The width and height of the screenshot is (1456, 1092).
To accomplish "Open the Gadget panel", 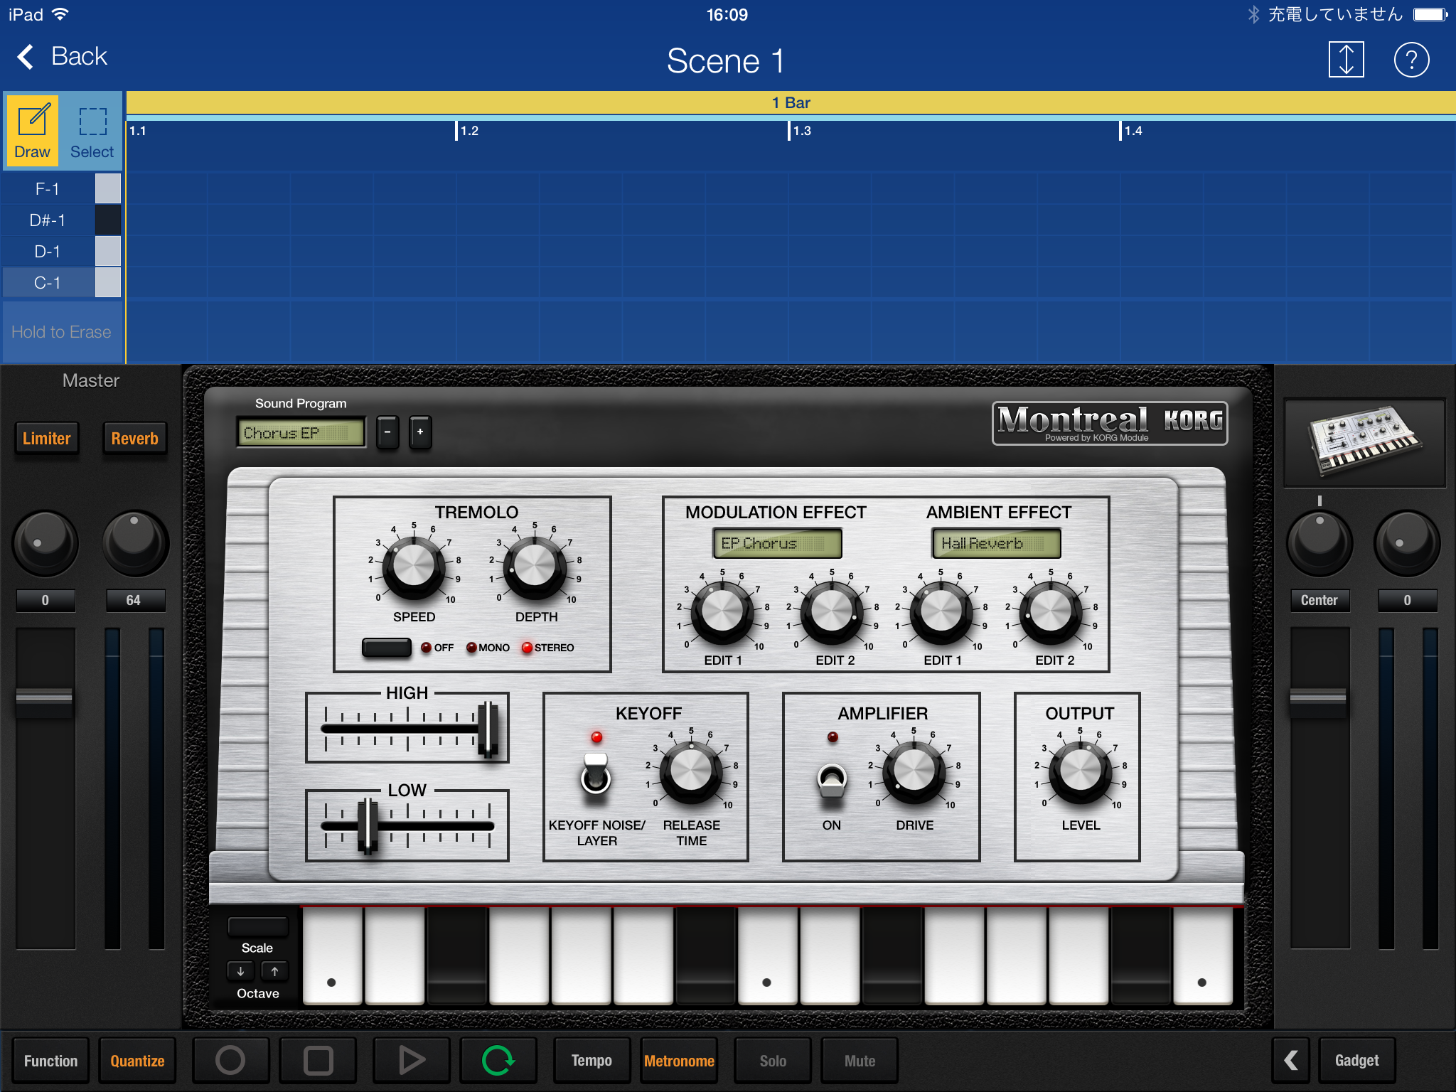I will pyautogui.click(x=1356, y=1060).
